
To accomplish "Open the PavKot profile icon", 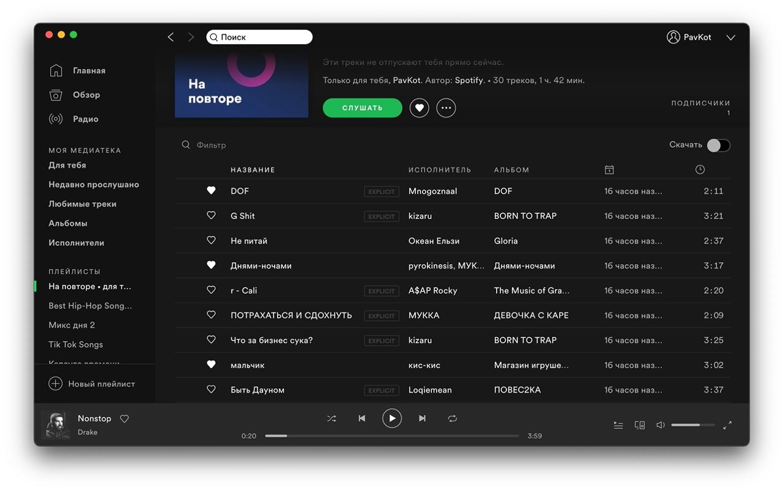I will pyautogui.click(x=674, y=37).
